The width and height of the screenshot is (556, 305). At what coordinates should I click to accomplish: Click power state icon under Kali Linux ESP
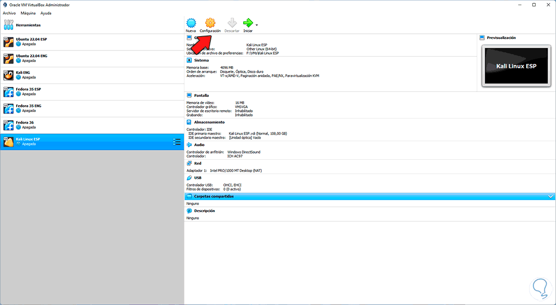(x=19, y=144)
